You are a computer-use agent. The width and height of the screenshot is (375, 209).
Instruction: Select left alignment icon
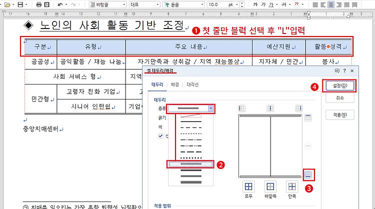pyautogui.click(x=323, y=5)
